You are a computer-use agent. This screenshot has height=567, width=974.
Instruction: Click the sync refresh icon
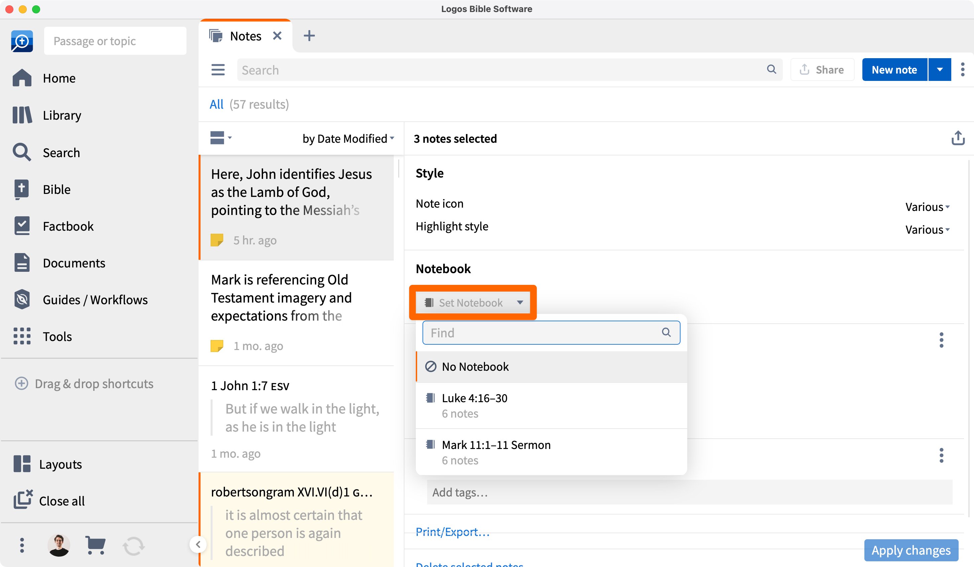click(x=133, y=546)
